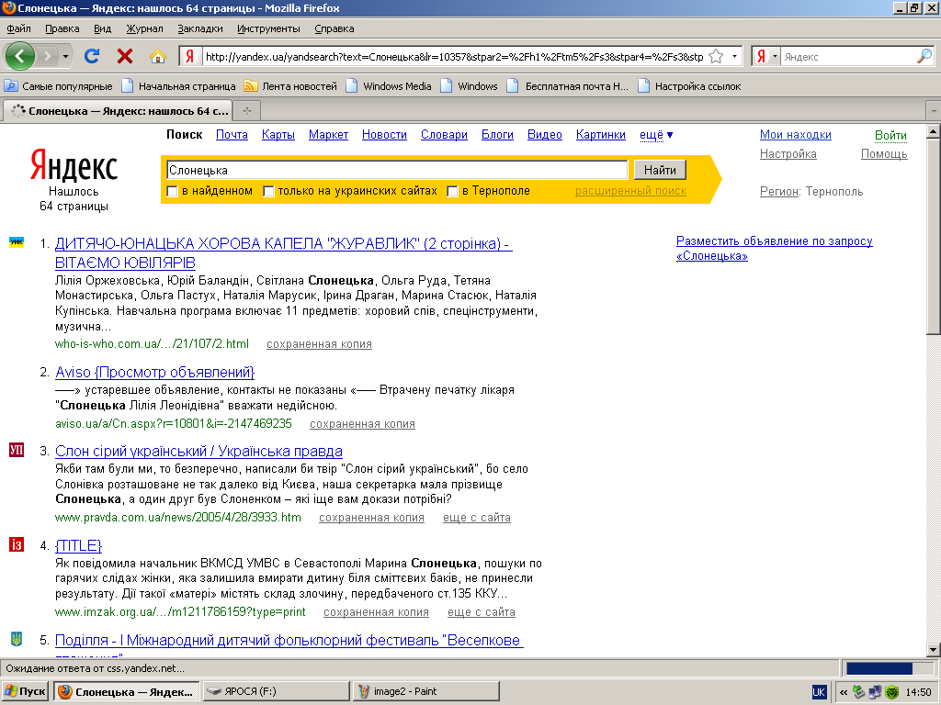Screen dimensions: 941x705
Task: Open the Лента новостей feed bookmark
Action: (290, 86)
